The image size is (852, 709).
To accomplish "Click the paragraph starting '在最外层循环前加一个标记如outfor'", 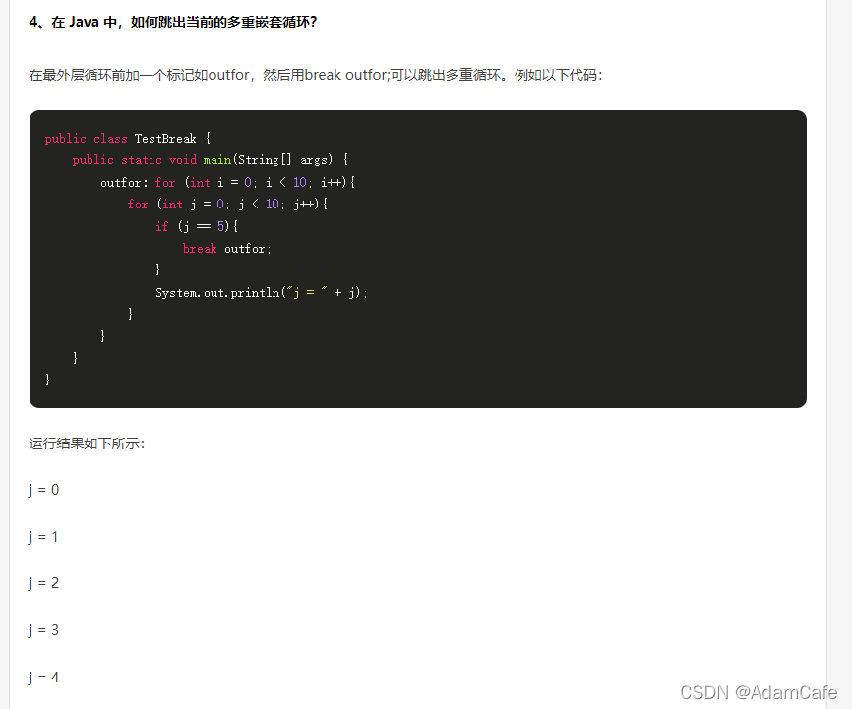I will 316,75.
